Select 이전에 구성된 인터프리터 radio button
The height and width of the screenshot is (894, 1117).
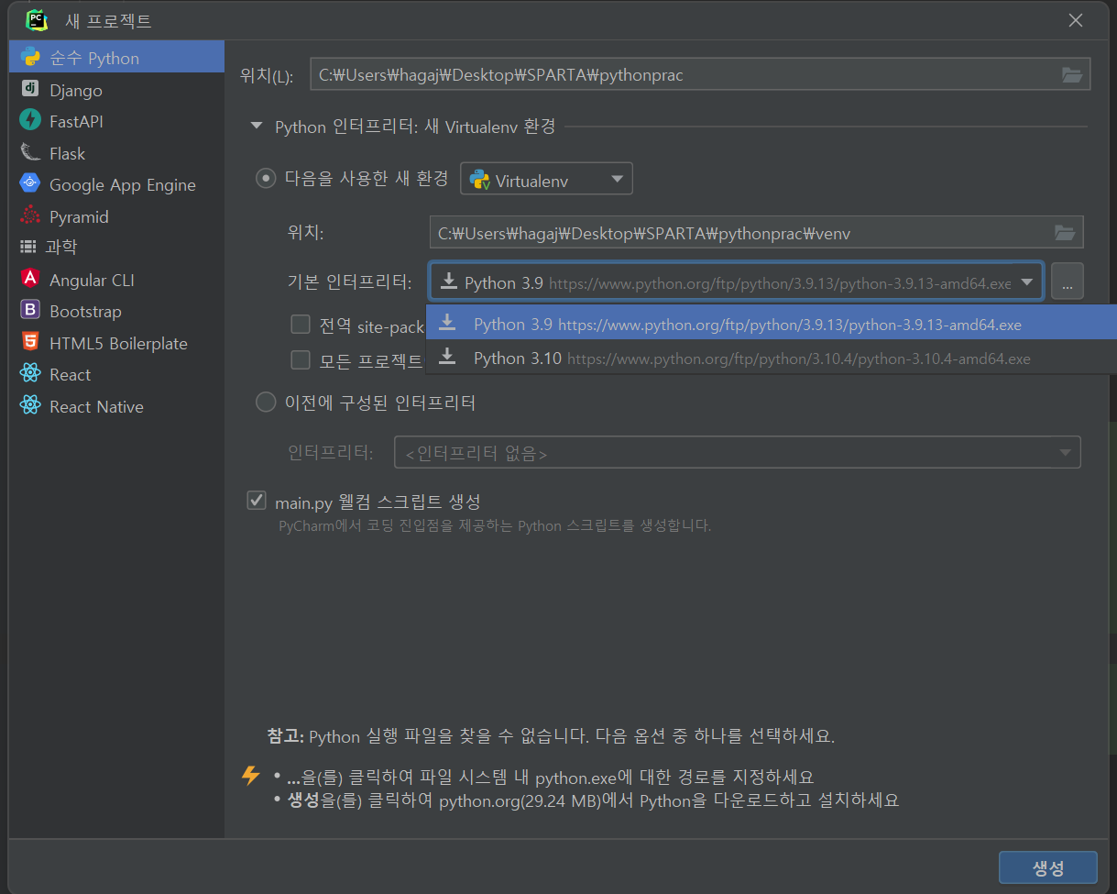tap(266, 402)
